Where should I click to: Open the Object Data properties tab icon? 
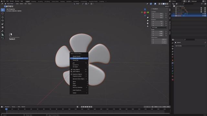[172, 74]
